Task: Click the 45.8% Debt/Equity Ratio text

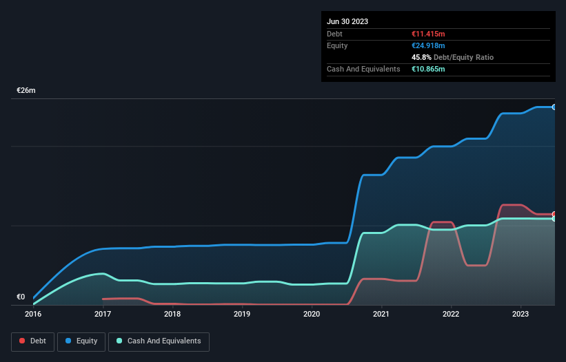Action: pyautogui.click(x=453, y=57)
